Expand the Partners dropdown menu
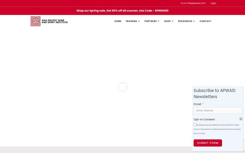 152,21
